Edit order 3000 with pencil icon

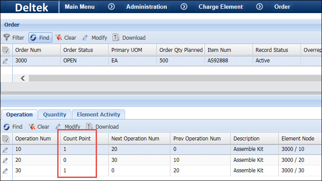click(6, 61)
